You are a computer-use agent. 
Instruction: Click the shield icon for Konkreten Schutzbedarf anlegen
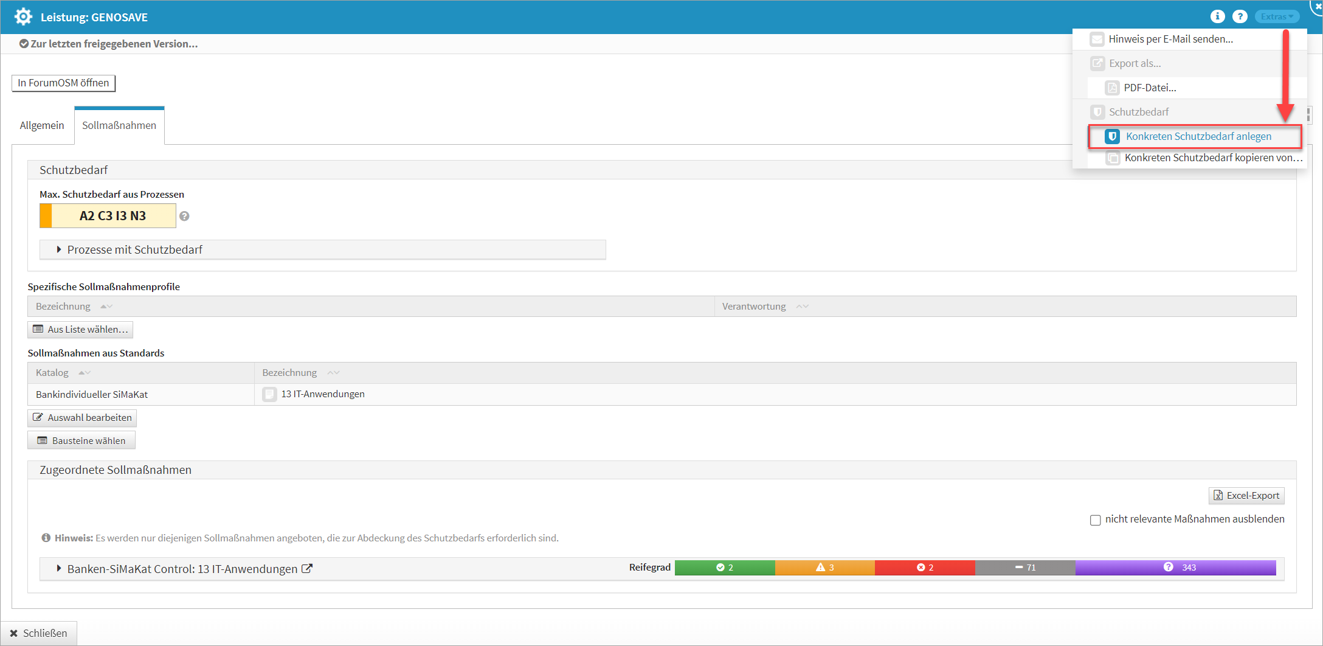(x=1112, y=136)
